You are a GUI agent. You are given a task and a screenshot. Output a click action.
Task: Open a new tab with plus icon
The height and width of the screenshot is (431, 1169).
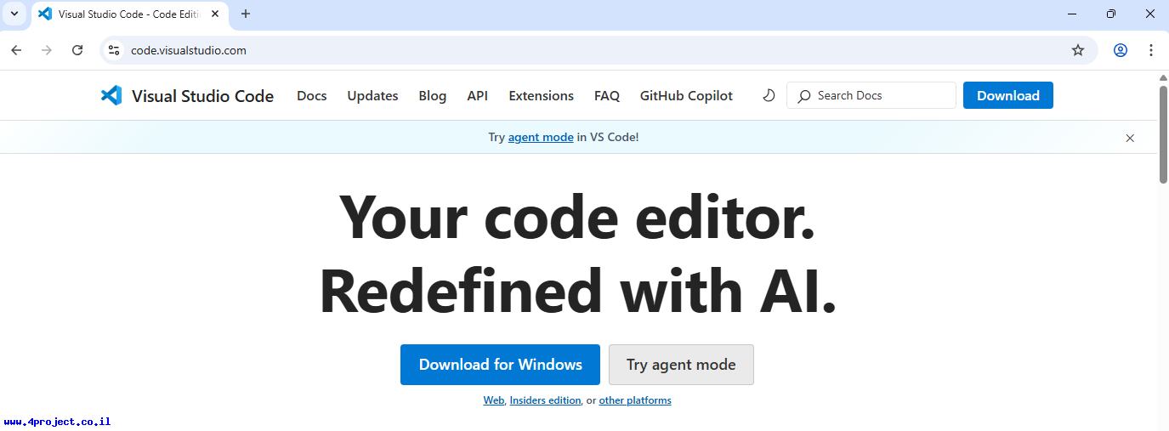click(x=246, y=14)
